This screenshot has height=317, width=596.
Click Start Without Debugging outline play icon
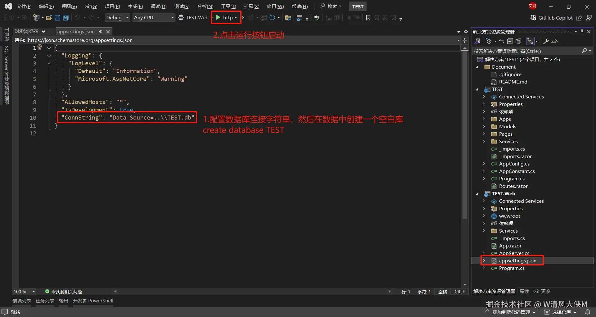coord(242,18)
